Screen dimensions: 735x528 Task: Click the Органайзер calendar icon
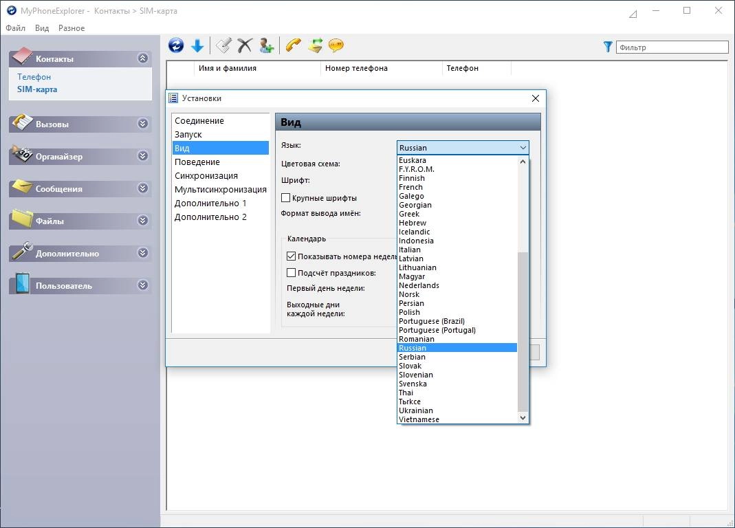[22, 154]
